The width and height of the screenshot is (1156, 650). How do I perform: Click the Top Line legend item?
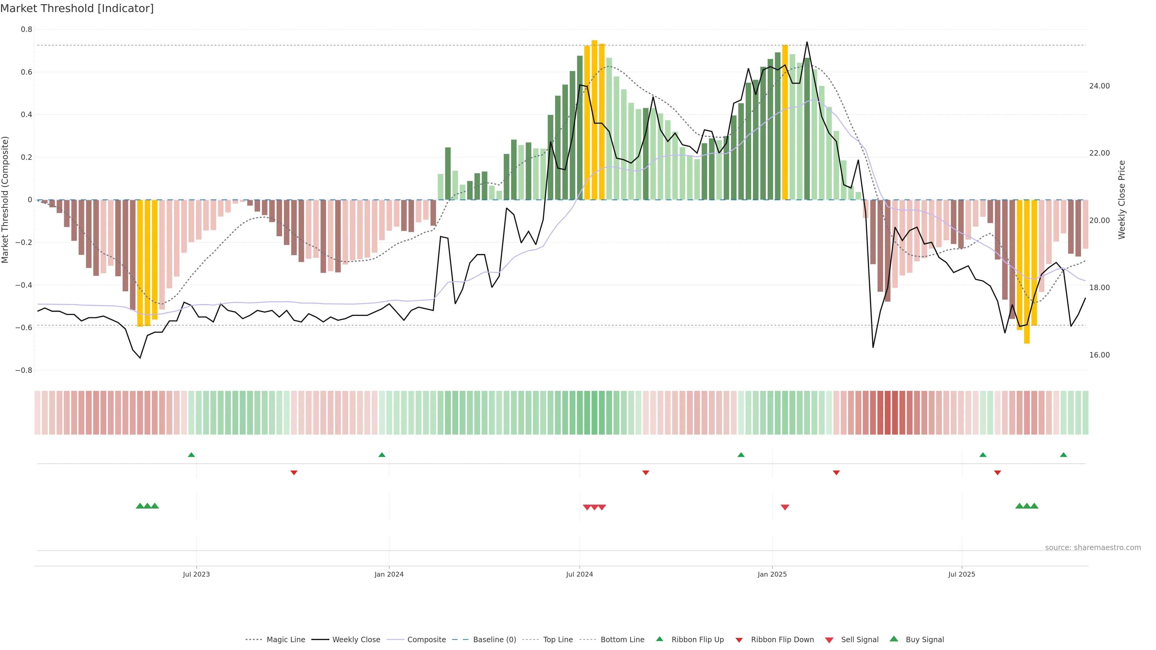558,640
